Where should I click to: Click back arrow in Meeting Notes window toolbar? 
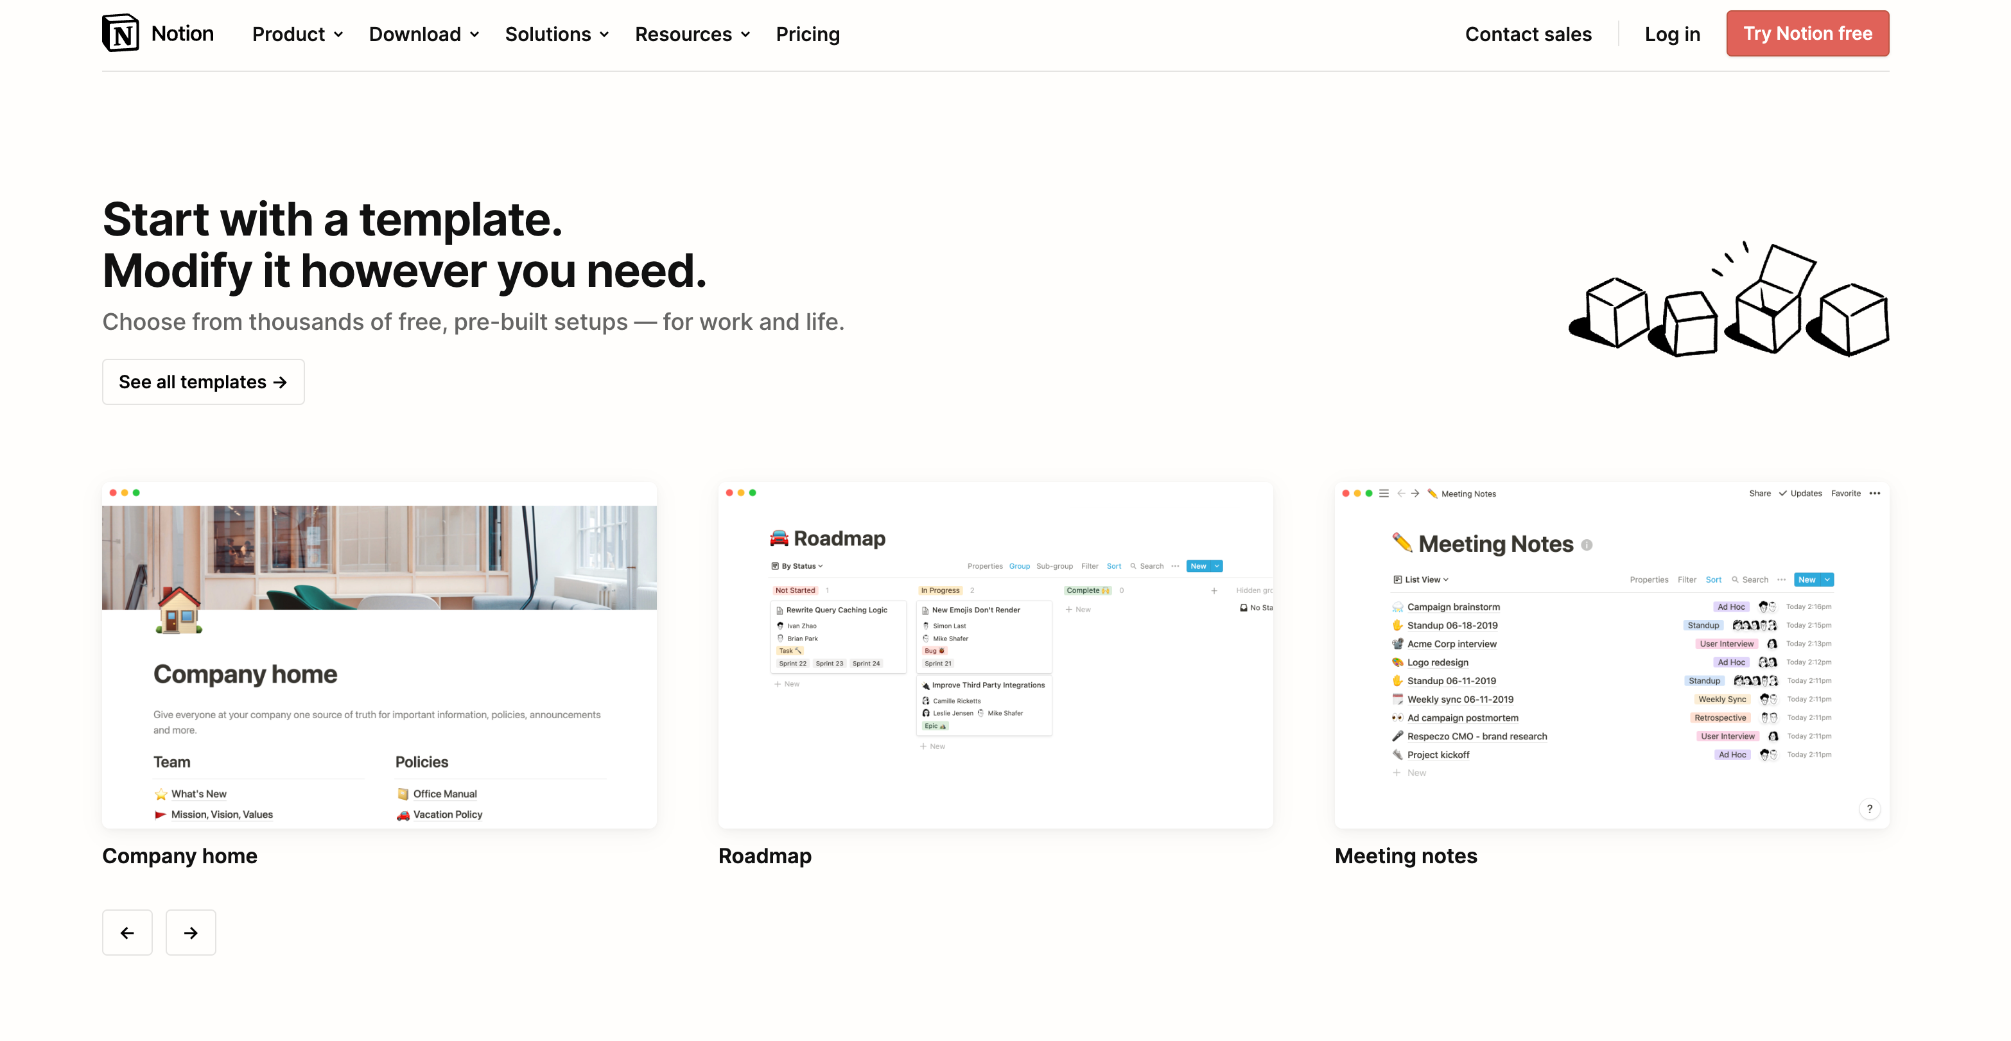pyautogui.click(x=1401, y=493)
